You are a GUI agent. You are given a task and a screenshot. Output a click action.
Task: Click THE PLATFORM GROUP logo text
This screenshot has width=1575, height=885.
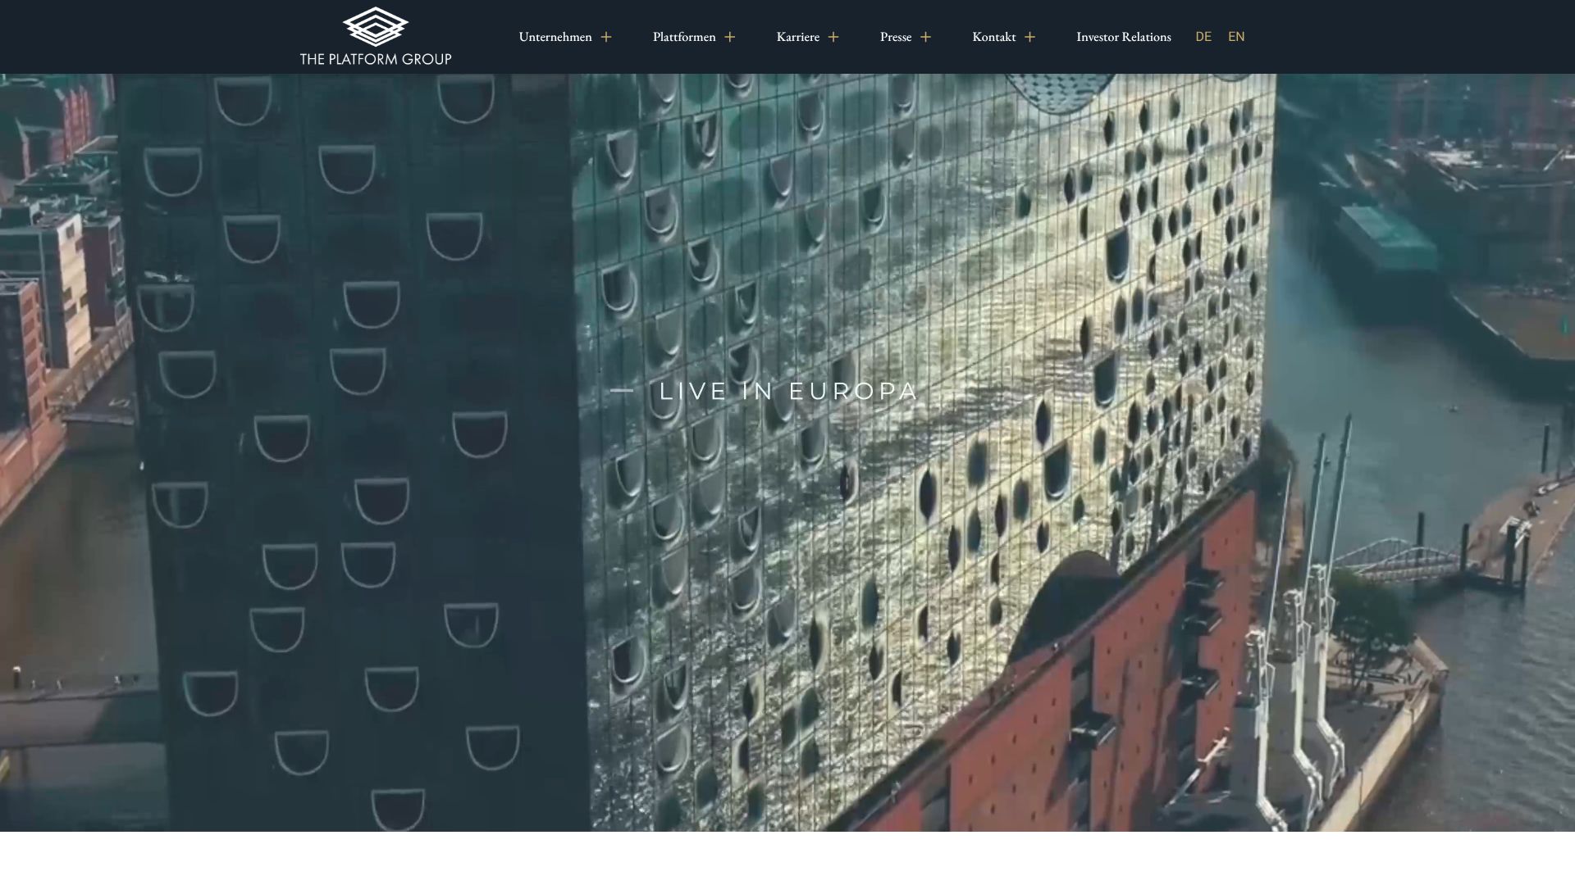point(376,59)
